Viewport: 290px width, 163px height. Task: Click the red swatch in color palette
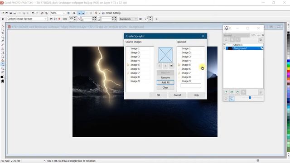[288, 71]
